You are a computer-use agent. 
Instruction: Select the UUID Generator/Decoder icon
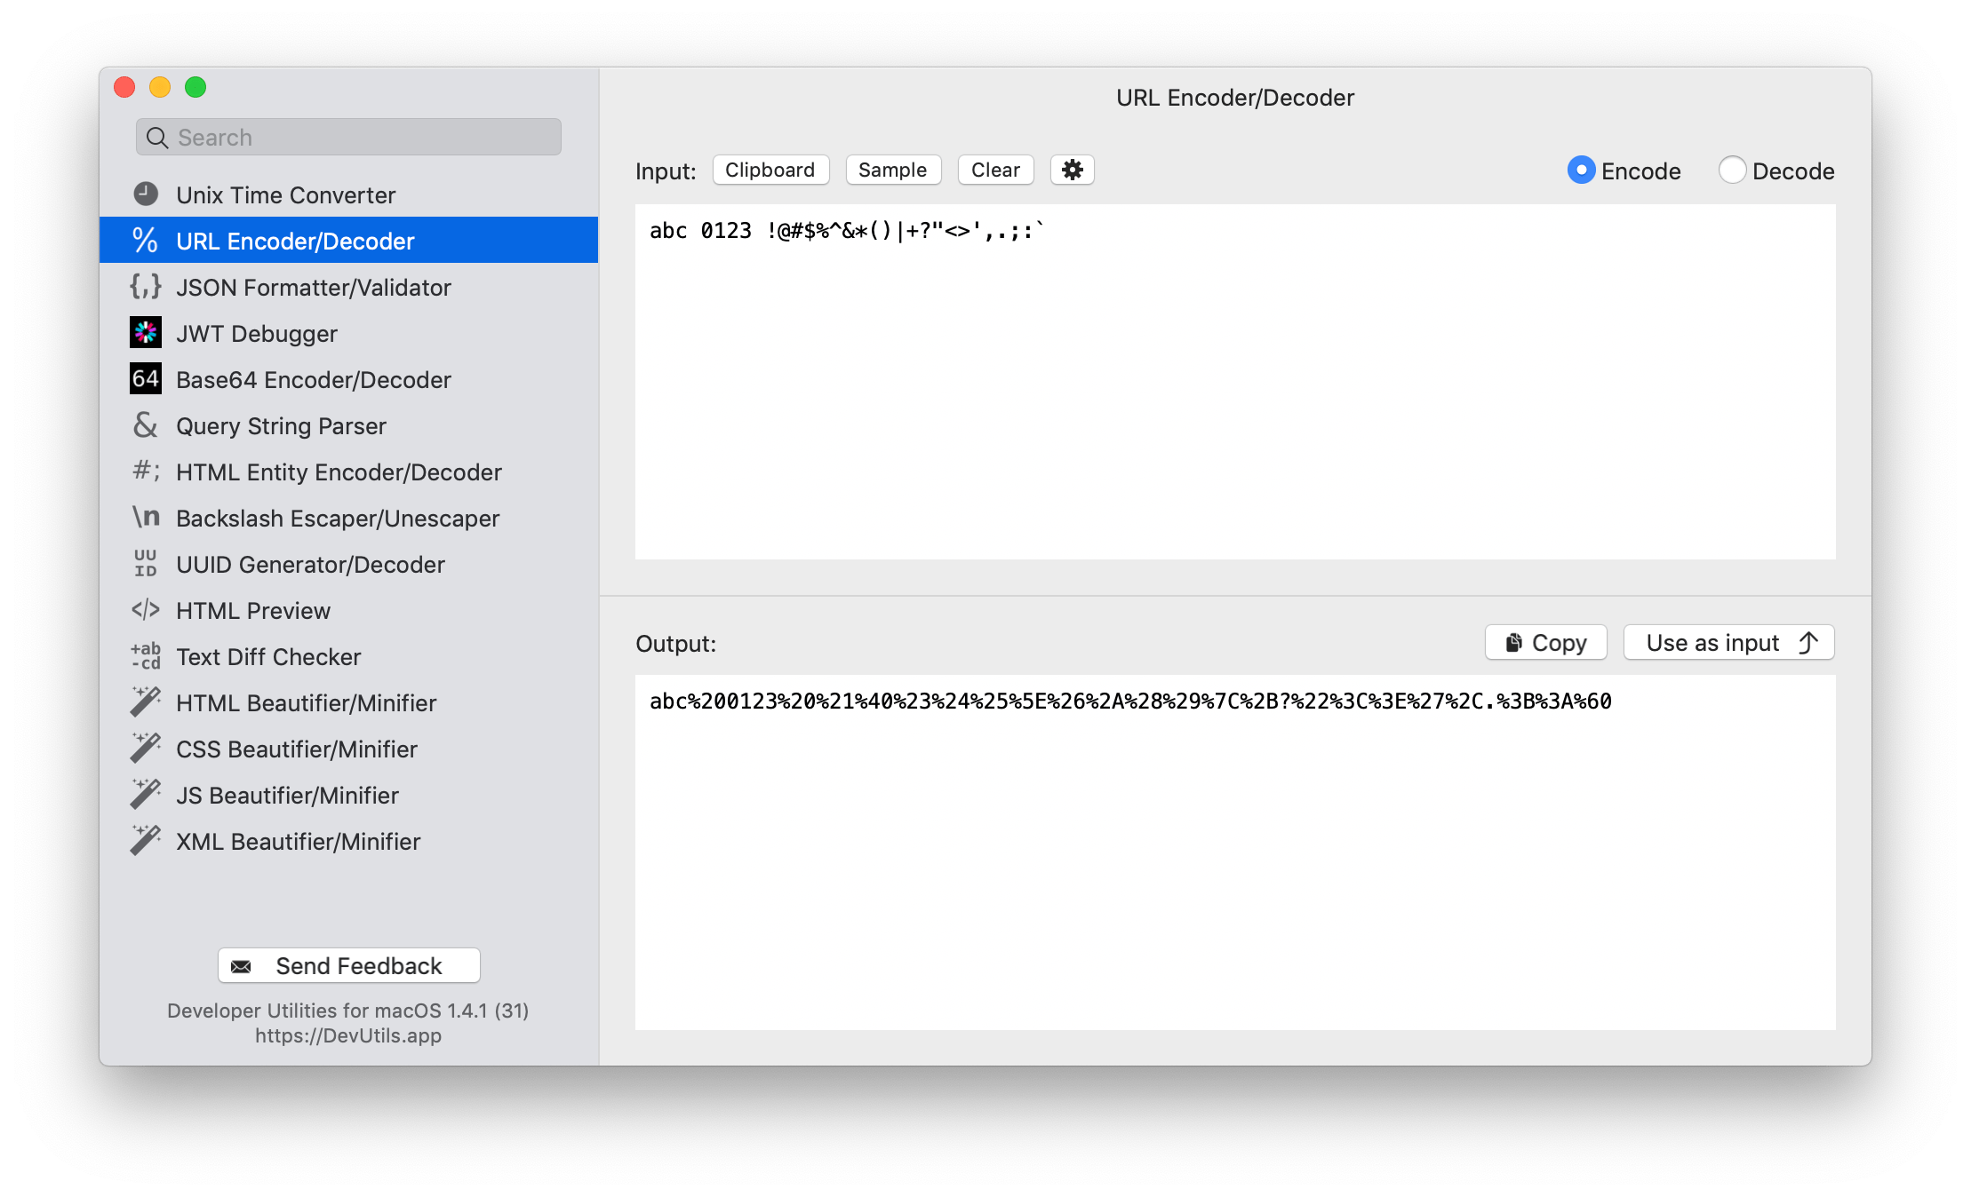(146, 563)
